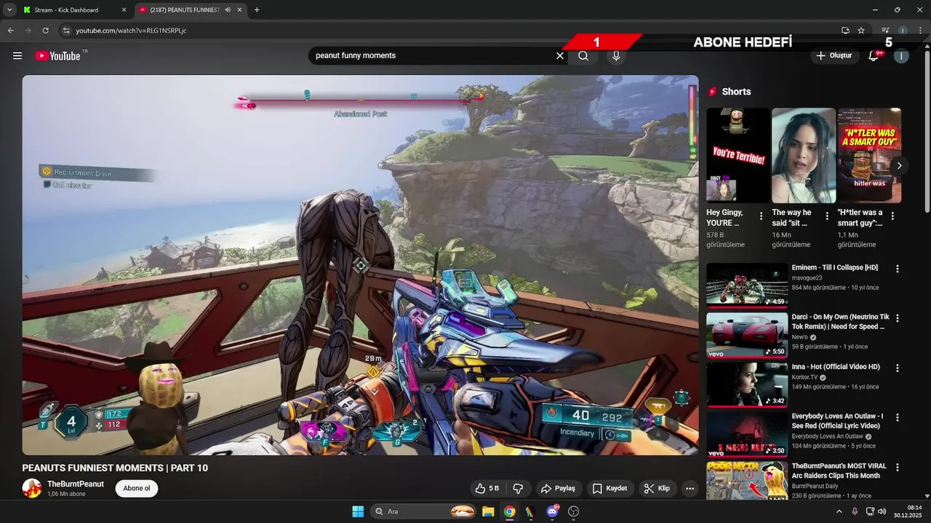The height and width of the screenshot is (523, 931).
Task: Subscribe with the Abone ol button
Action: pyautogui.click(x=137, y=489)
